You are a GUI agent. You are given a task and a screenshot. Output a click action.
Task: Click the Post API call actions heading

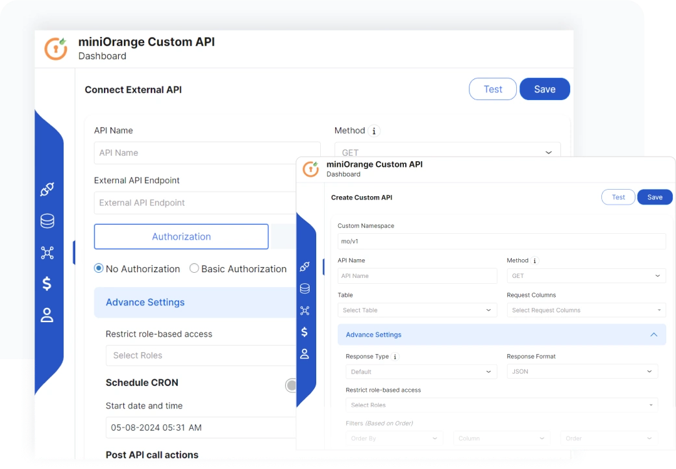pyautogui.click(x=152, y=455)
